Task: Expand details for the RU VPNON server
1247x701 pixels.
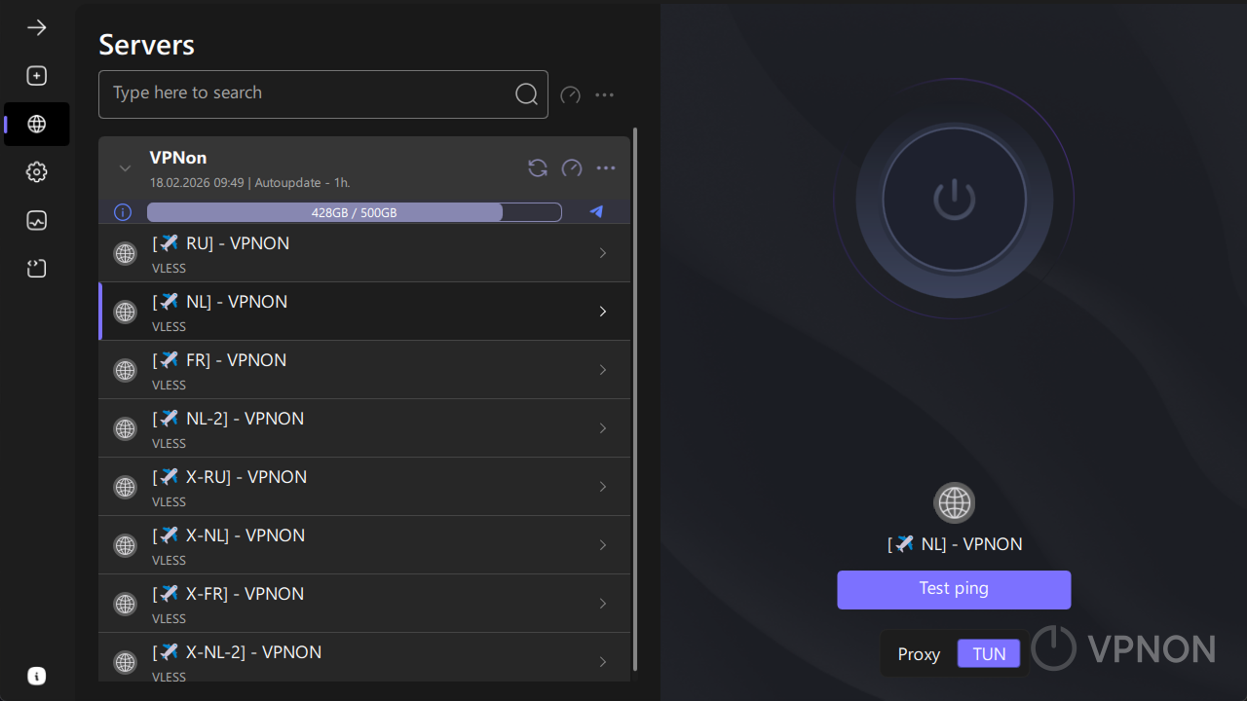Action: pyautogui.click(x=602, y=252)
